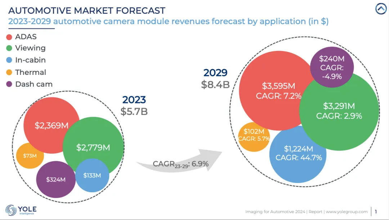Image resolution: width=389 pixels, height=220 pixels.
Task: Click the gray CAGR 6.9% arrow
Action: click(x=180, y=163)
